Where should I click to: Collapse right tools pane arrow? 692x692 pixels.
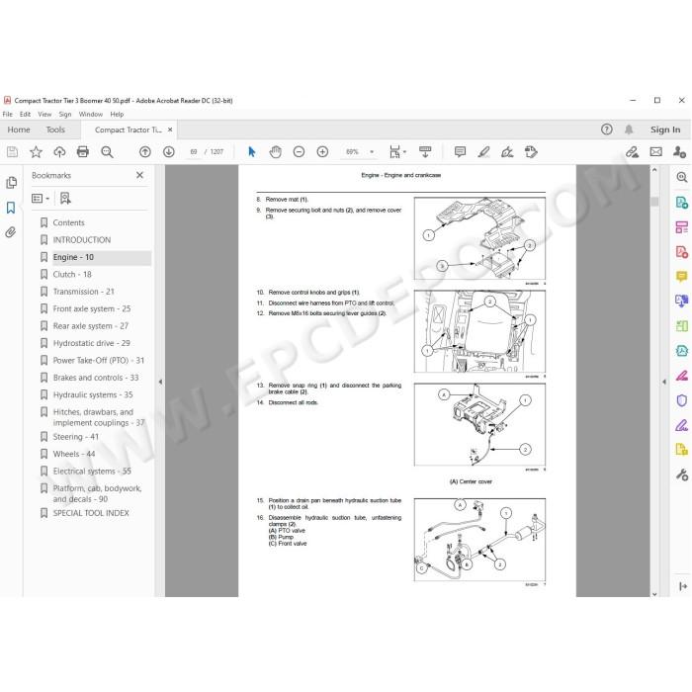coord(664,382)
